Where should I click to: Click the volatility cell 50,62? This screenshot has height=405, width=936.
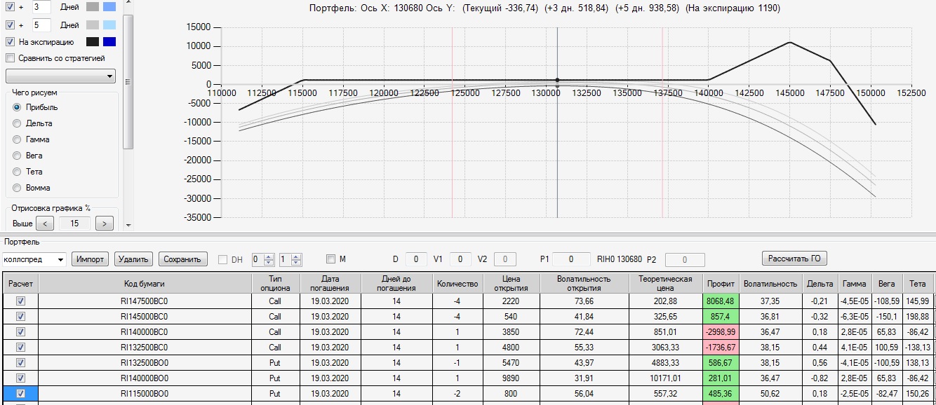click(x=770, y=393)
